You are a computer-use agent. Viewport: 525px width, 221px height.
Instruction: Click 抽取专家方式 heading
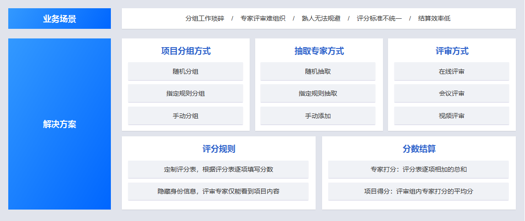319,51
